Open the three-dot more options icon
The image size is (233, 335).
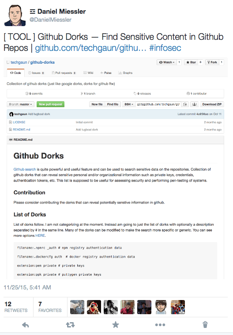pyautogui.click(x=160, y=325)
